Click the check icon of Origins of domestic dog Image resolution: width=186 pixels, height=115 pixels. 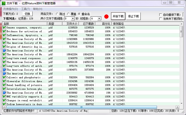(x=5, y=47)
